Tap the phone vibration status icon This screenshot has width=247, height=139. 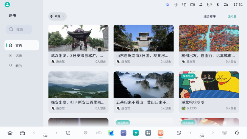pos(176,4)
